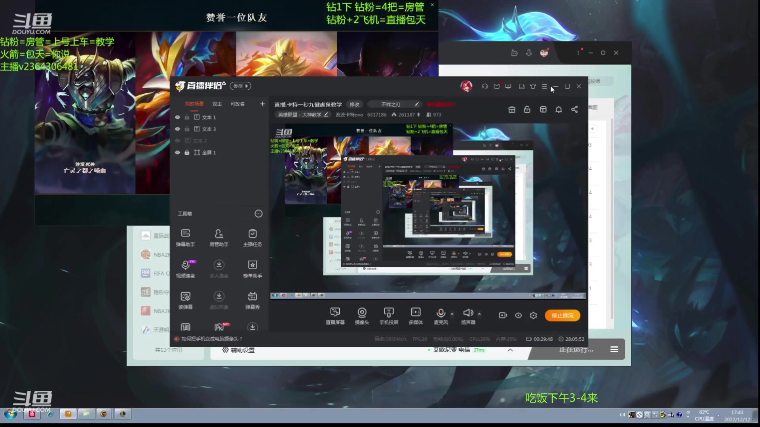
Task: Open the hamburger menu in 直播伴侣 title bar
Action: [x=544, y=86]
